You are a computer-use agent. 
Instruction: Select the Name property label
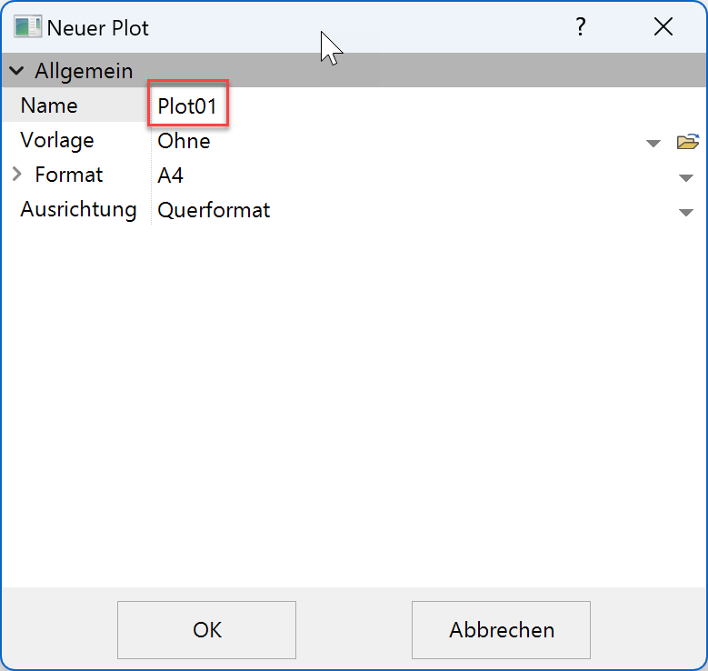pyautogui.click(x=49, y=105)
